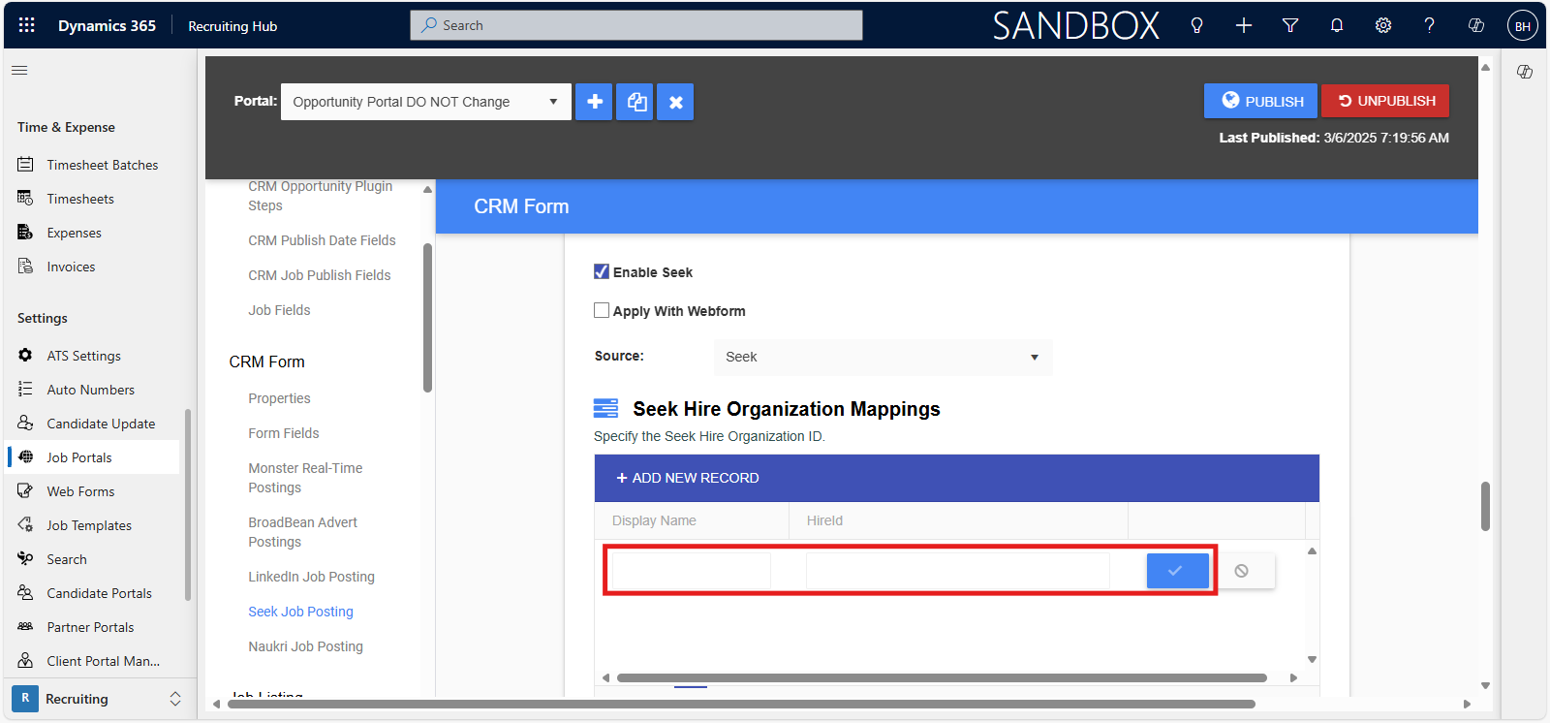Click the Candidate Update icon
Screen dimensions: 1550x723
(25, 424)
